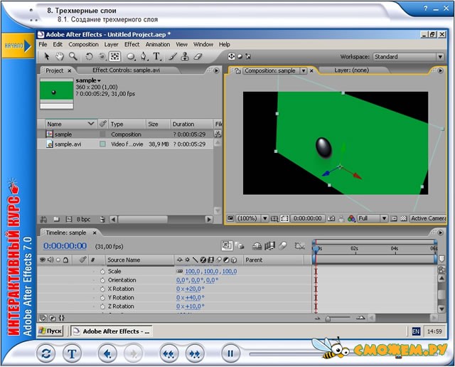Viewport: 455px width, 367px height.
Task: Create a new composition from Project panel
Action: point(69,219)
